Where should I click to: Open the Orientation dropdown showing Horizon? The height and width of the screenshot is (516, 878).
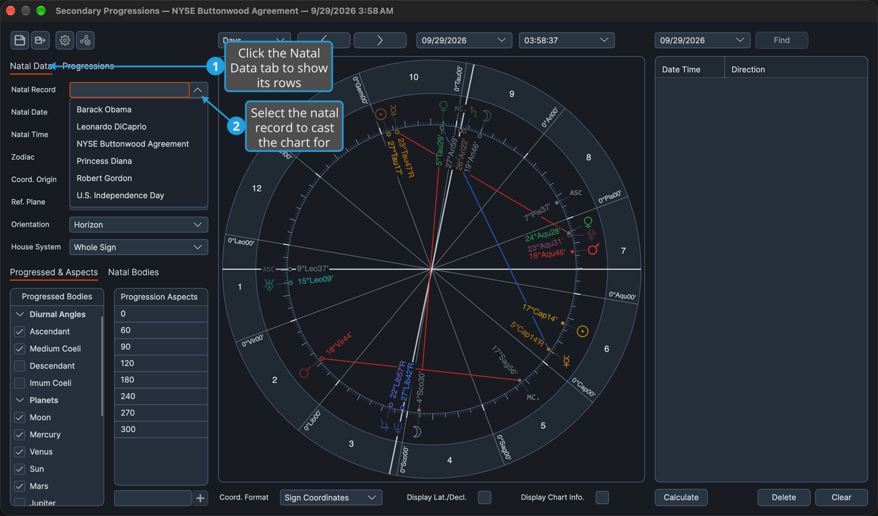tap(139, 225)
